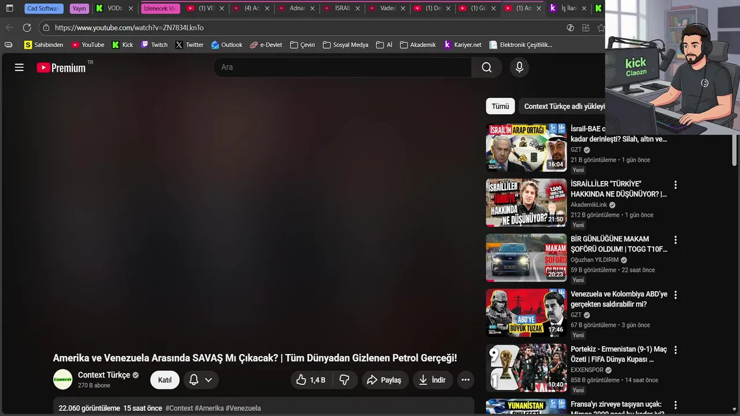Open menu for Portekiz - Ermenistan video

coord(675,350)
